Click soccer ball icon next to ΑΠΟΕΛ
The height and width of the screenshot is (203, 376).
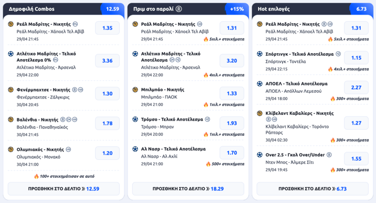tap(260, 84)
